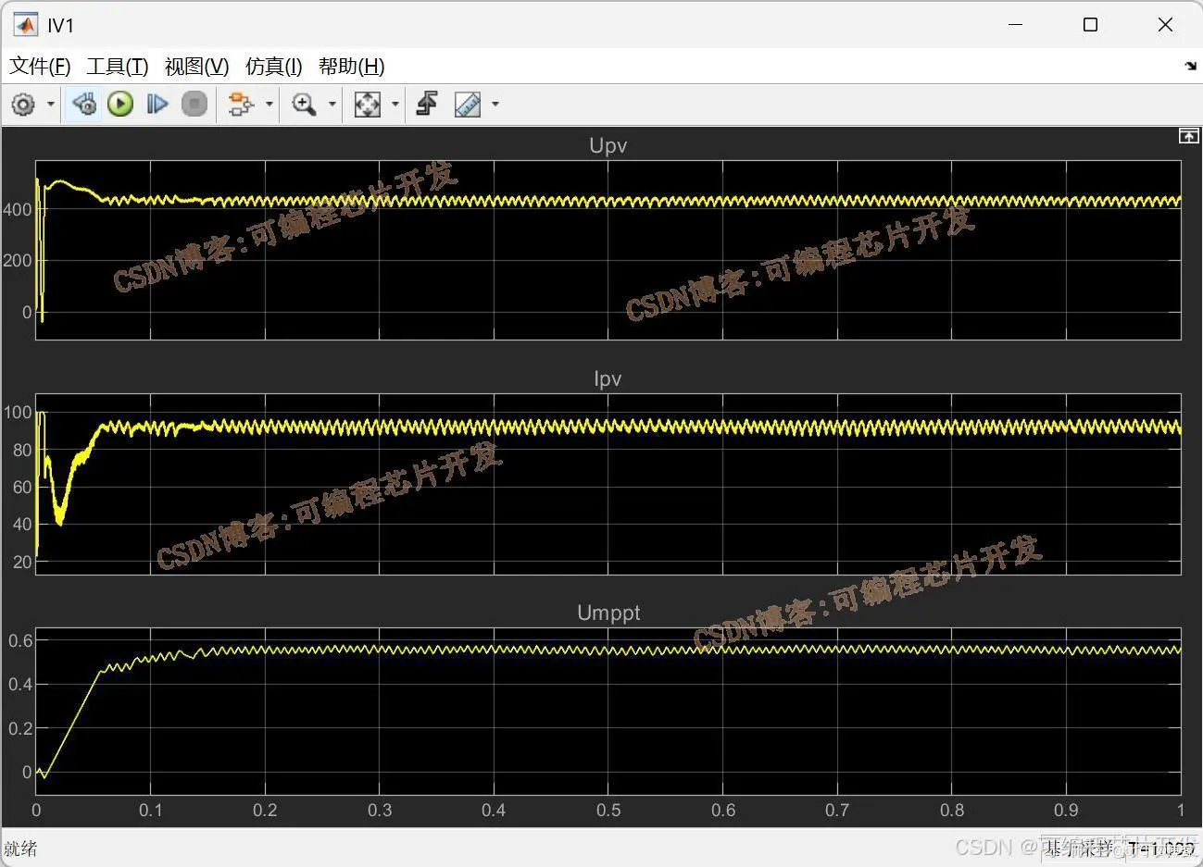The width and height of the screenshot is (1203, 867).
Task: Click inside the Upv waveform plot
Action: point(608,250)
